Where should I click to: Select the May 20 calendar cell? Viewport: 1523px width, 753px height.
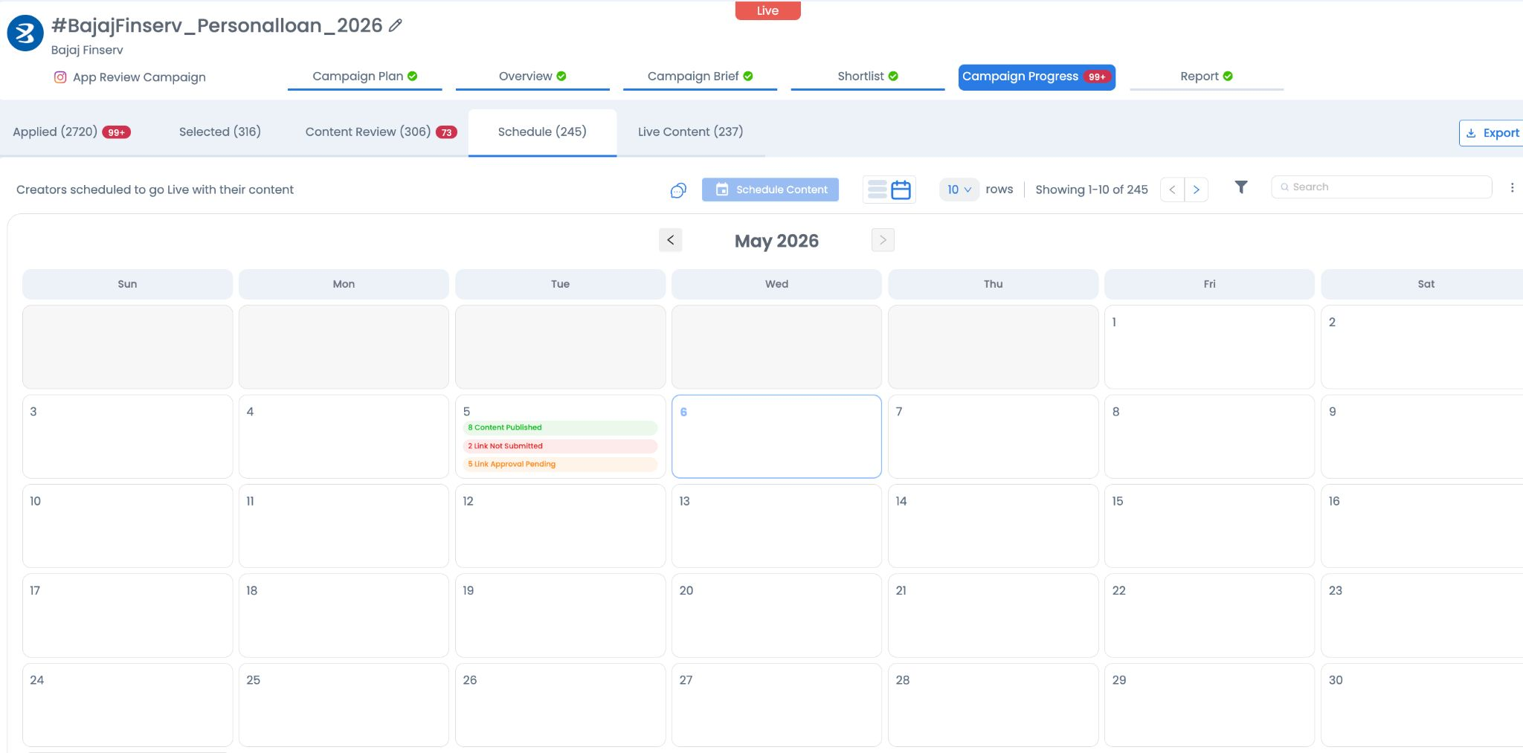pyautogui.click(x=776, y=615)
